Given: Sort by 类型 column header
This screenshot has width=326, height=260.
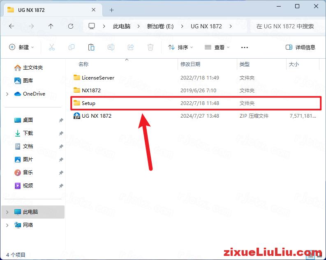Looking at the screenshot, I should click(x=244, y=64).
